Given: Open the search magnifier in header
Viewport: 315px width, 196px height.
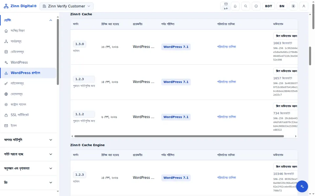Looking at the screenshot, I should [245, 6].
